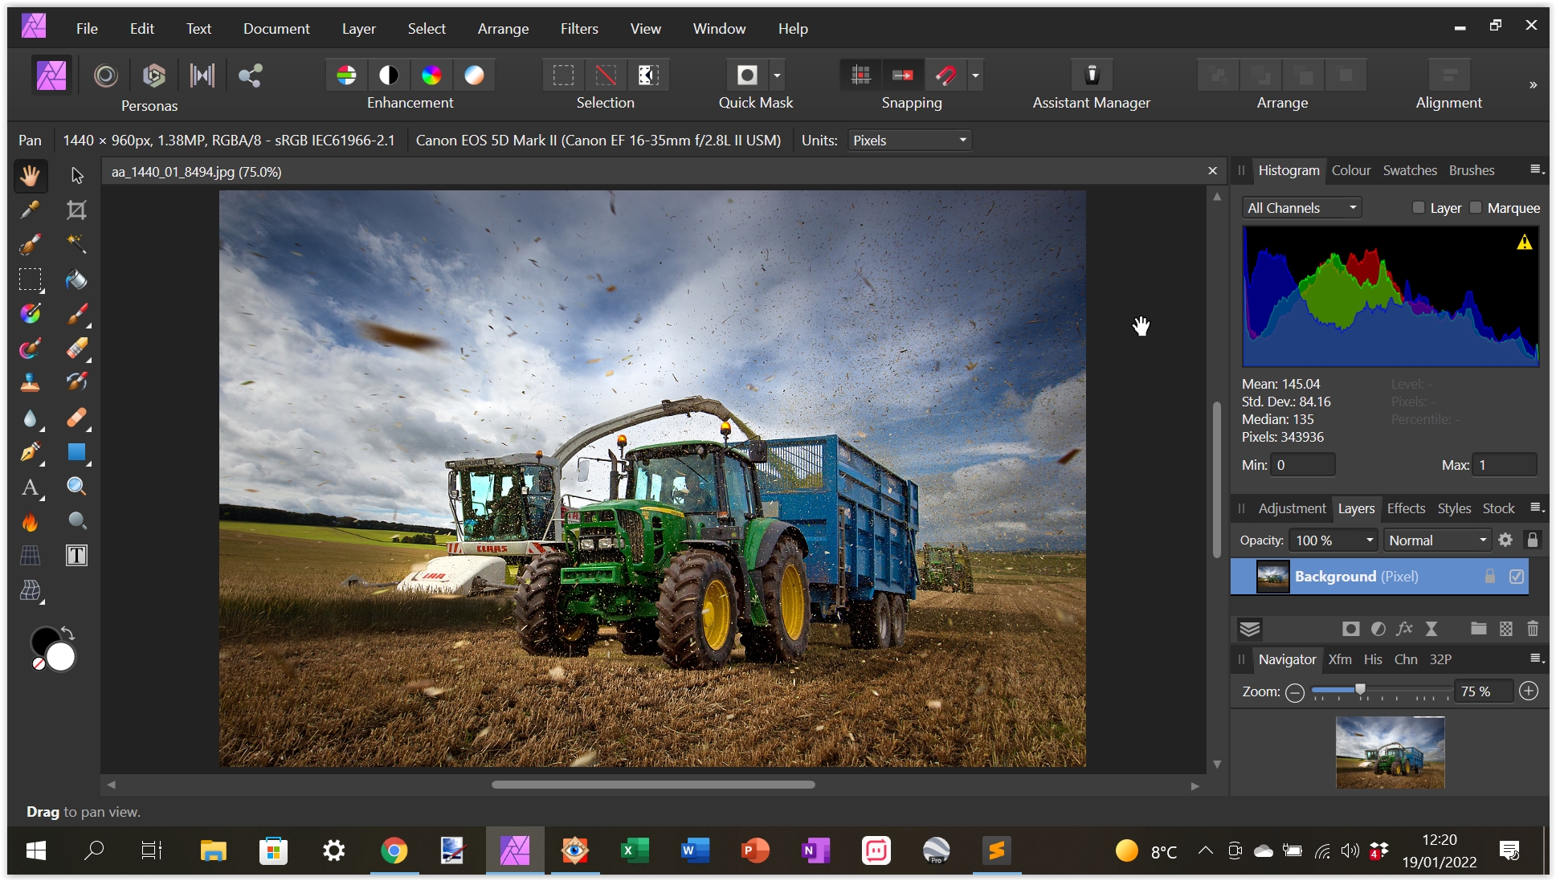Open the Quick Mask mode

(745, 75)
